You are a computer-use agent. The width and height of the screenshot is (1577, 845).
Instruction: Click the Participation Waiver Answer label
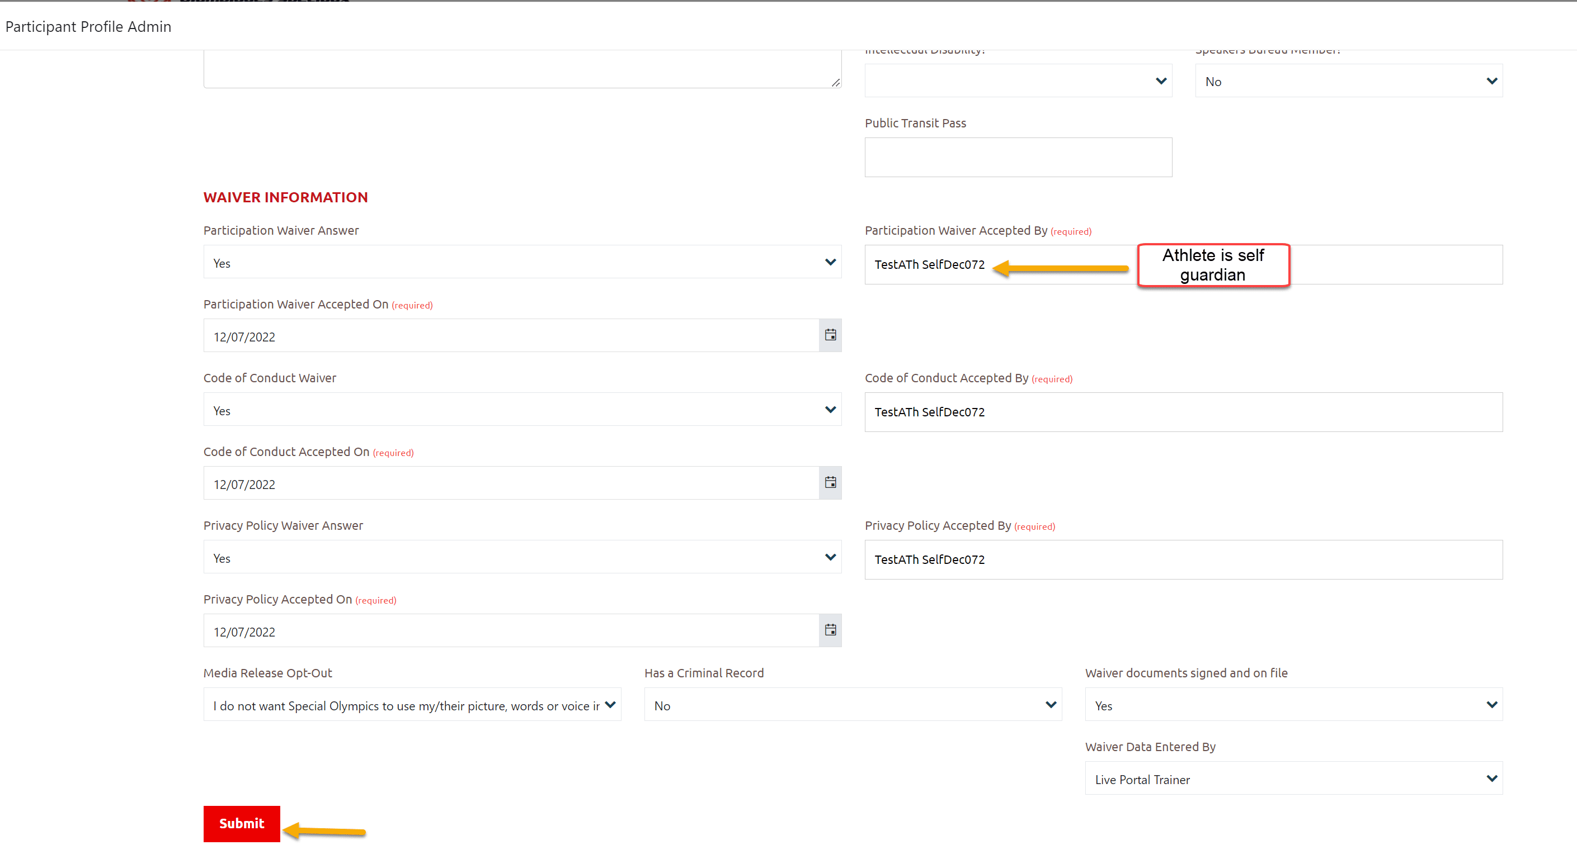tap(281, 230)
